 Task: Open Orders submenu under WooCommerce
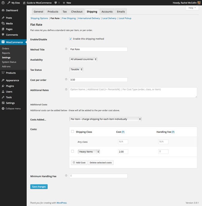pos(5,49)
